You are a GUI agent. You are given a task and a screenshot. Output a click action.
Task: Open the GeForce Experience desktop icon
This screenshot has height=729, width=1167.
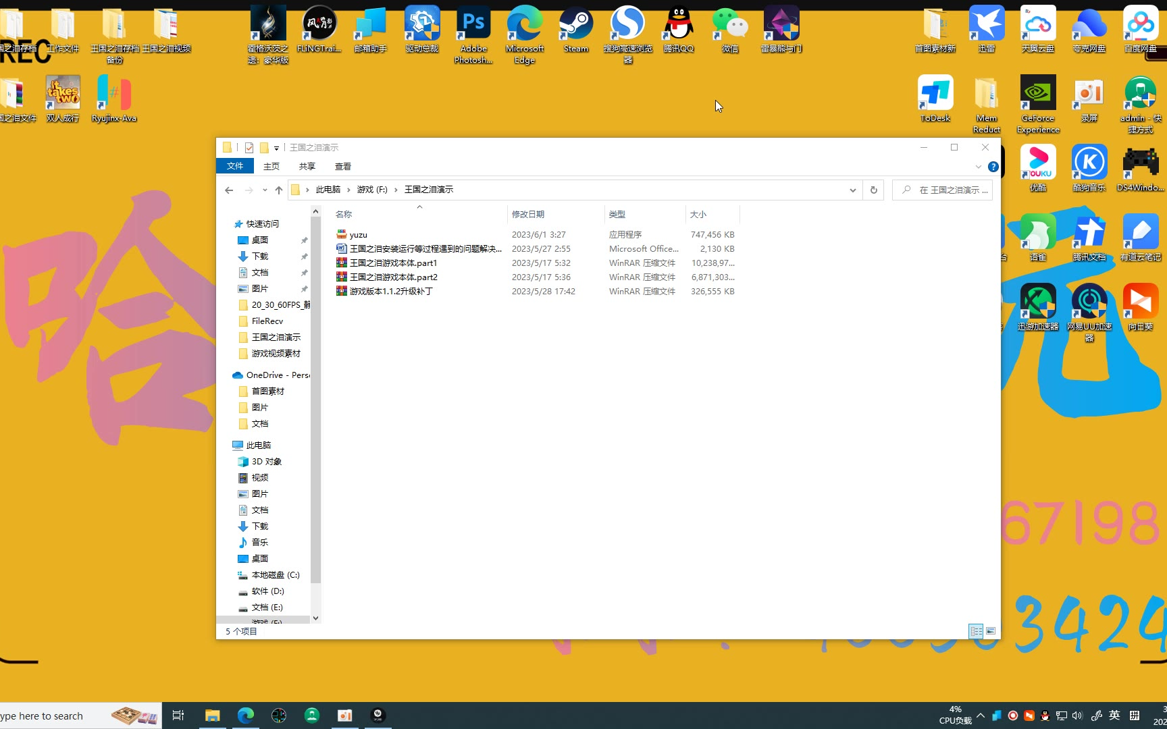1037,99
